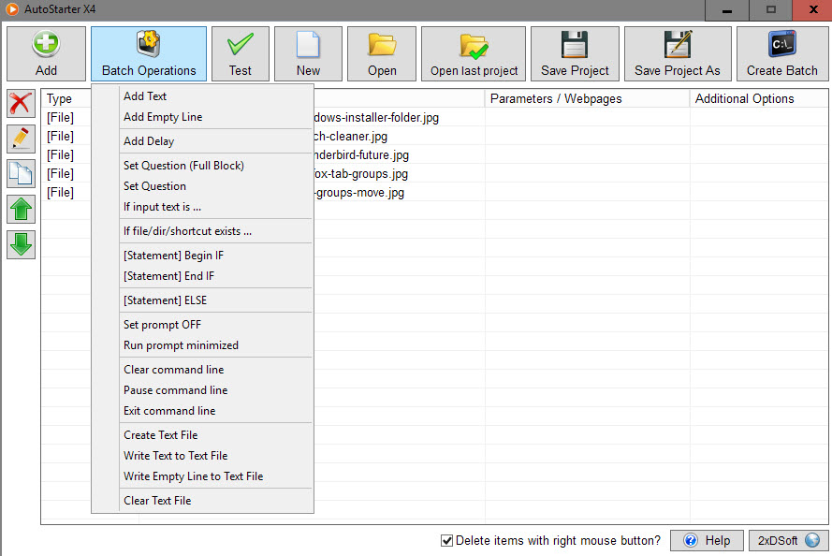
Task: Click Additional Options column header
Action: [759, 98]
